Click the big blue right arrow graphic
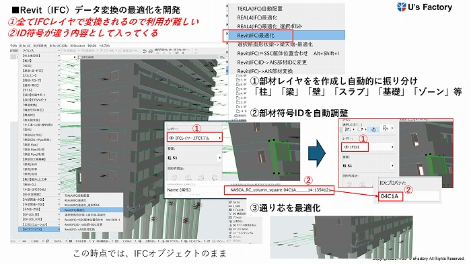 [317, 153]
